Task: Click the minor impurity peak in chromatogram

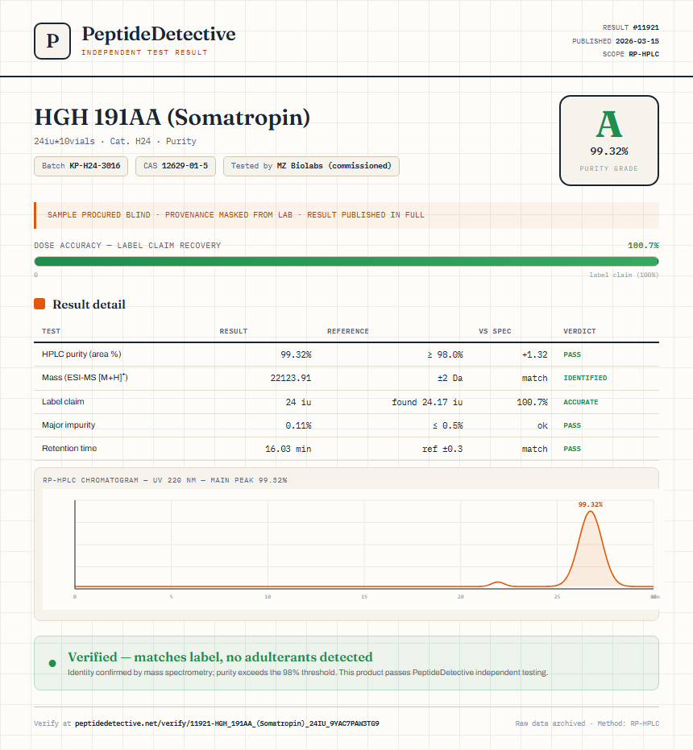Action: click(498, 583)
